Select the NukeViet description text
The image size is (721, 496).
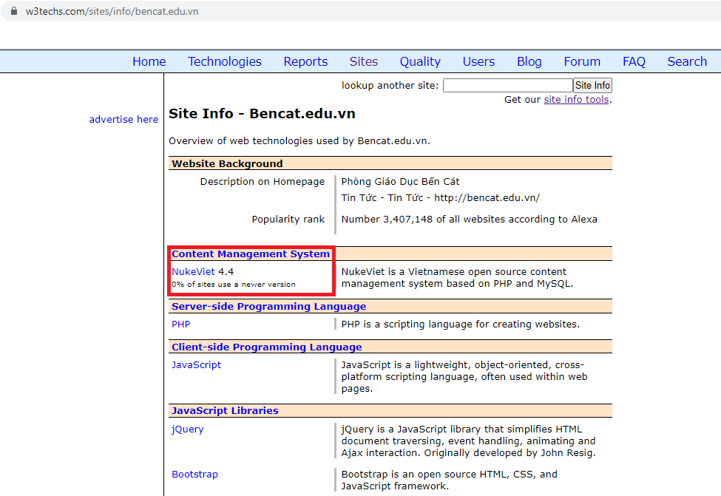click(x=457, y=278)
